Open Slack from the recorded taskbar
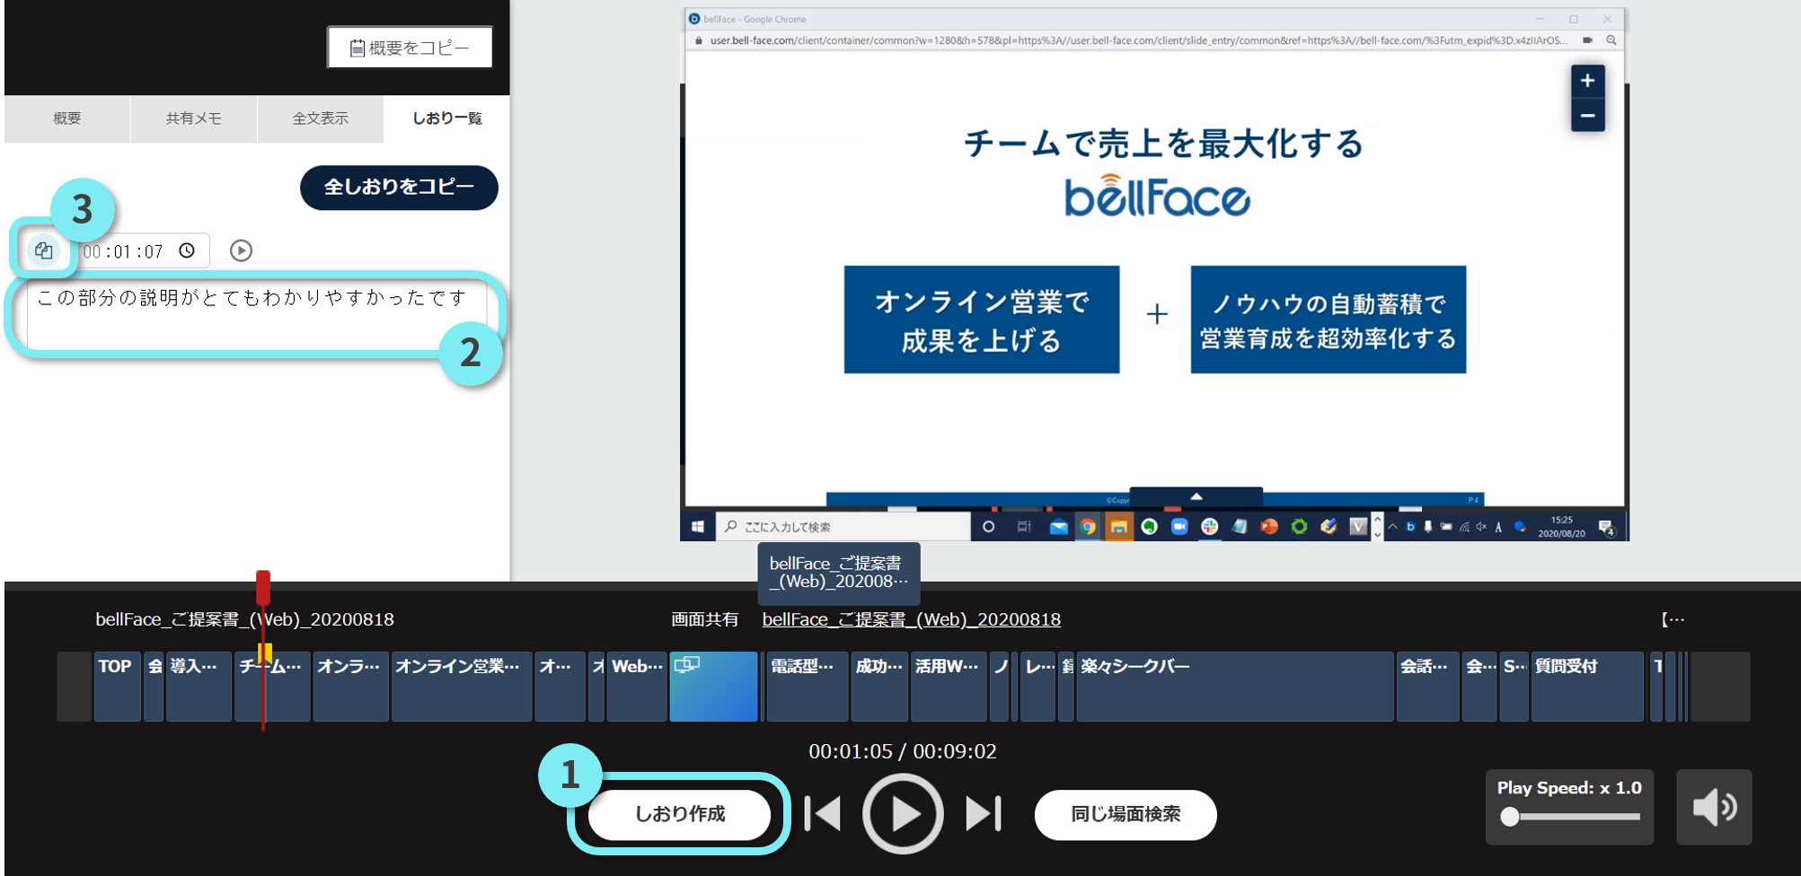The width and height of the screenshot is (1801, 876). 1210,527
